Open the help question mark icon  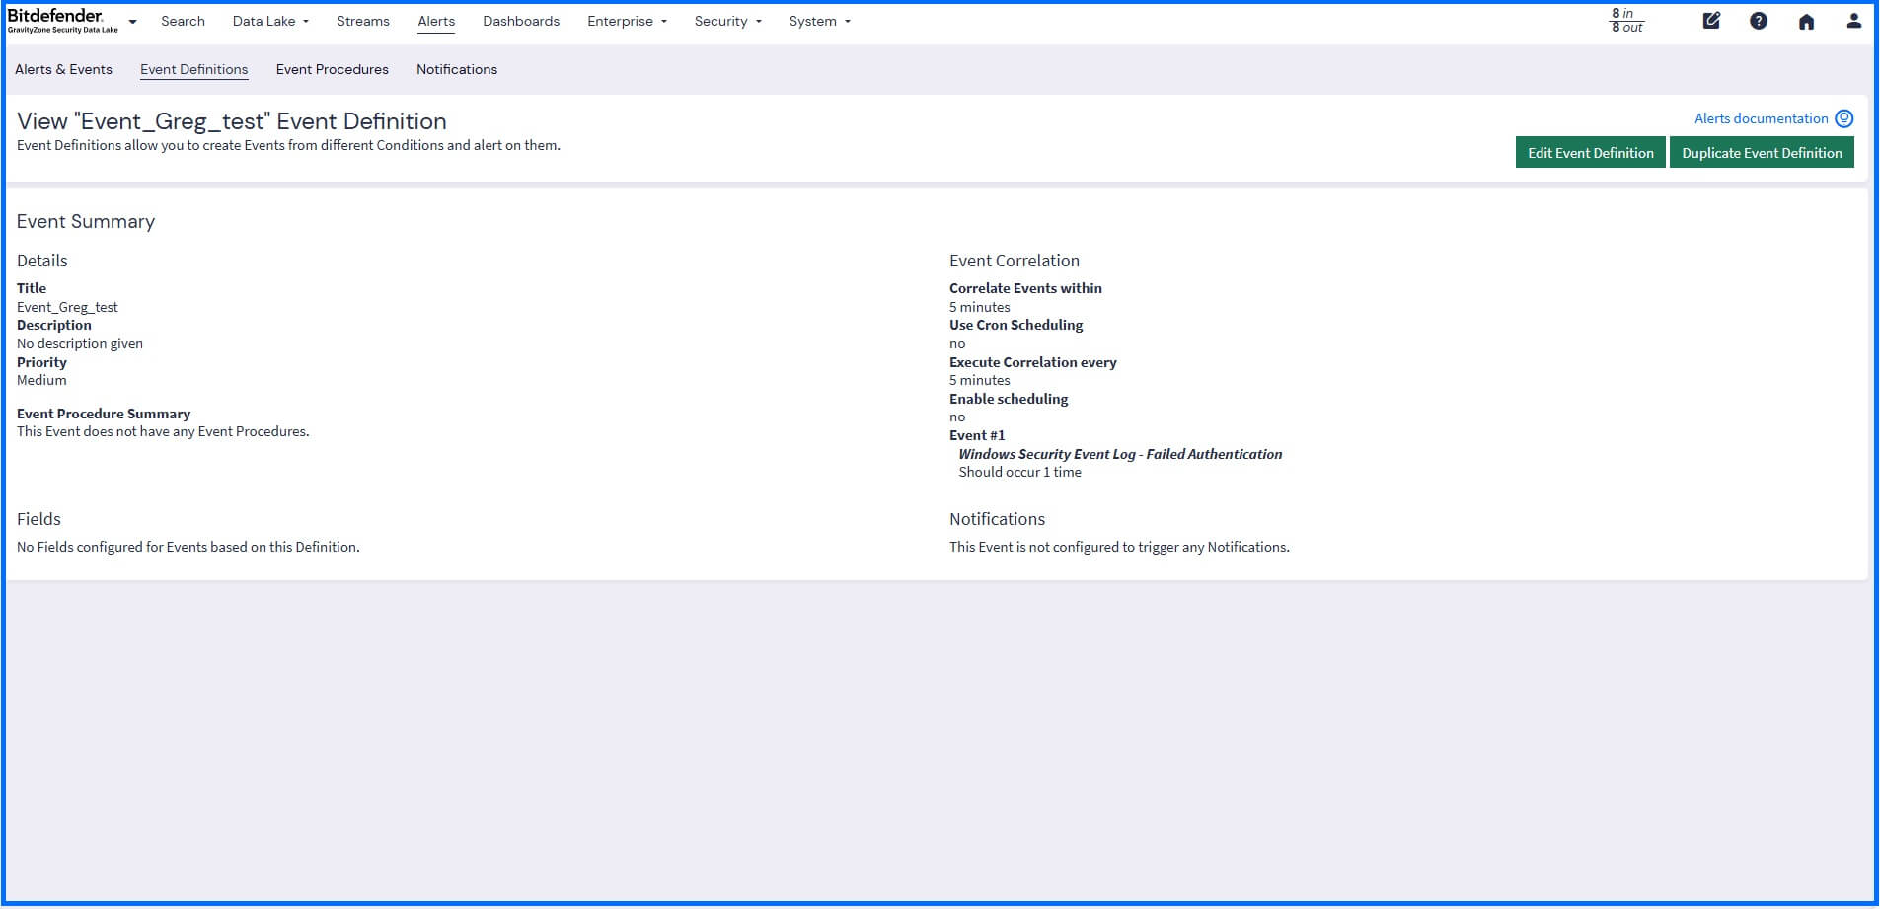[x=1759, y=21]
